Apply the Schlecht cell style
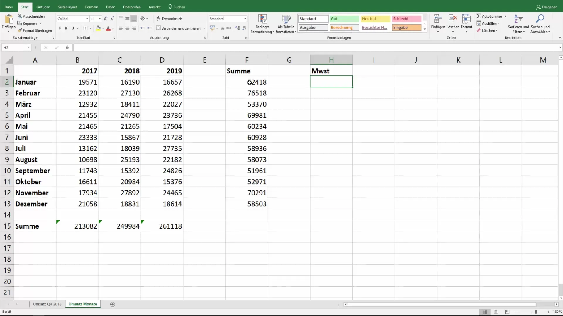Screen dimensions: 563x316 tap(407, 19)
